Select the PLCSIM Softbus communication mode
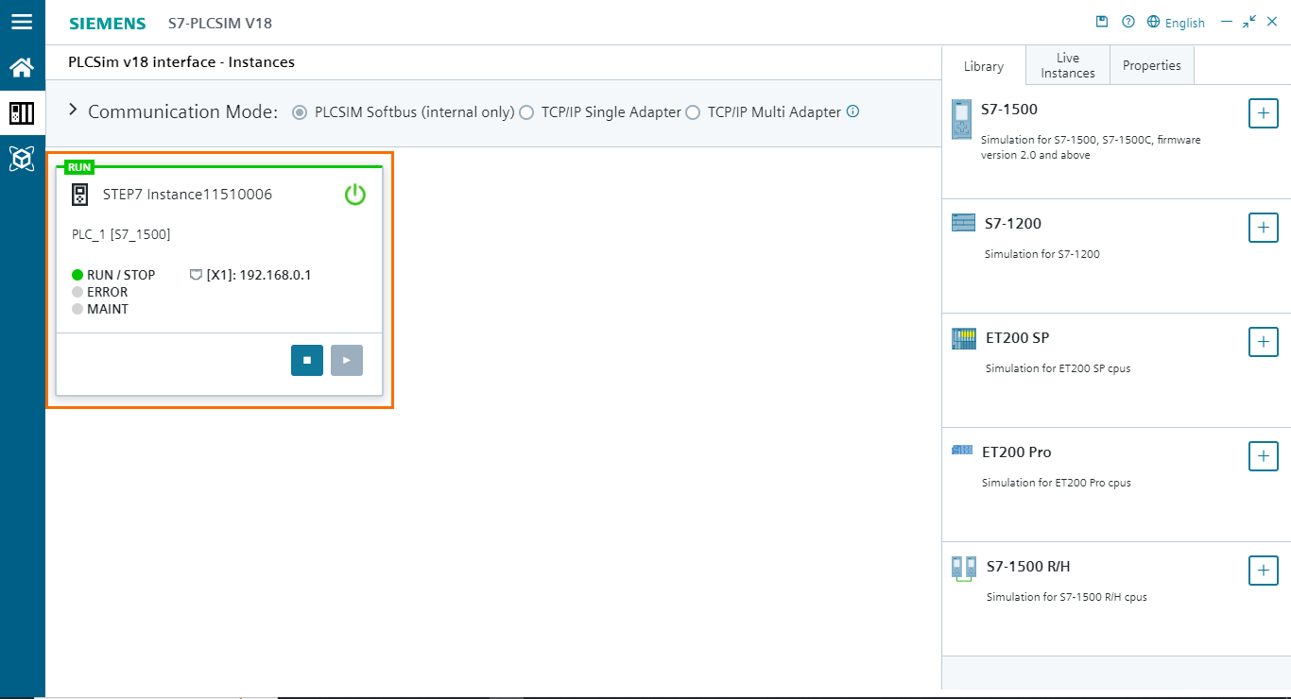 coord(300,111)
